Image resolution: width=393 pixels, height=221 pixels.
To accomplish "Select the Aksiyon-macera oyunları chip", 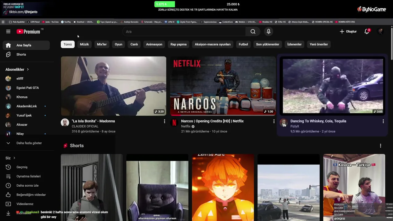I will 213,44.
